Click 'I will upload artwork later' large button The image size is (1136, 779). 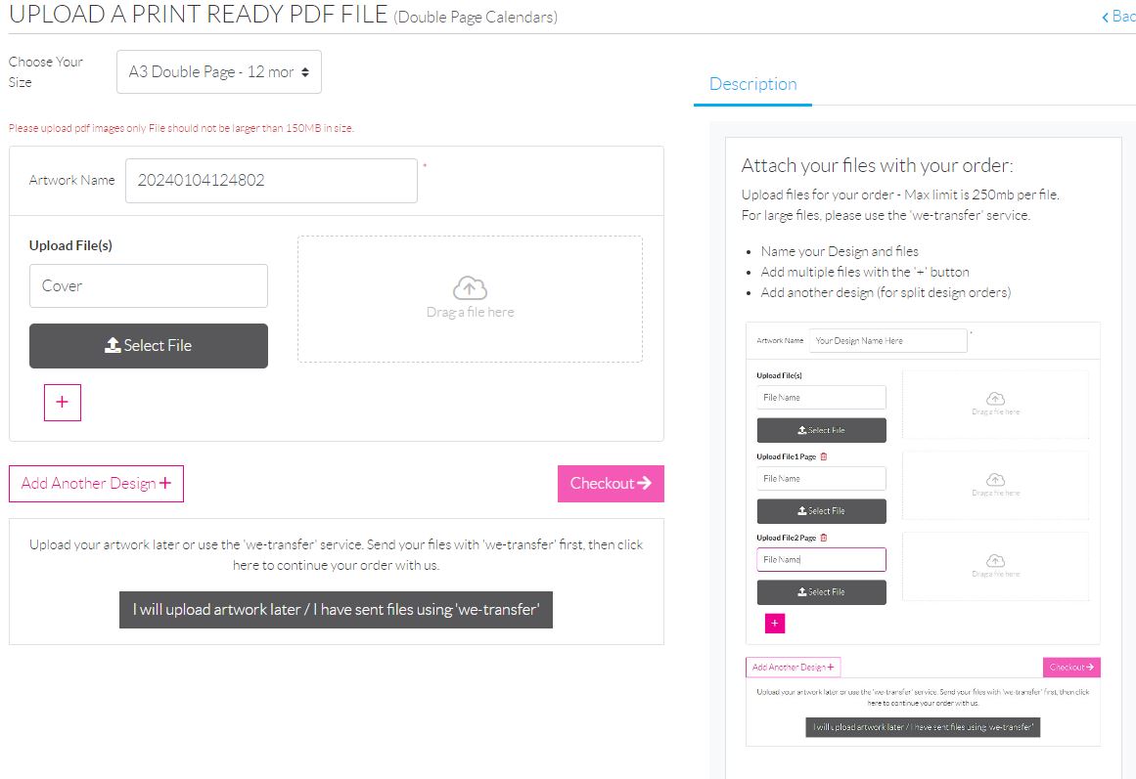[x=336, y=609]
